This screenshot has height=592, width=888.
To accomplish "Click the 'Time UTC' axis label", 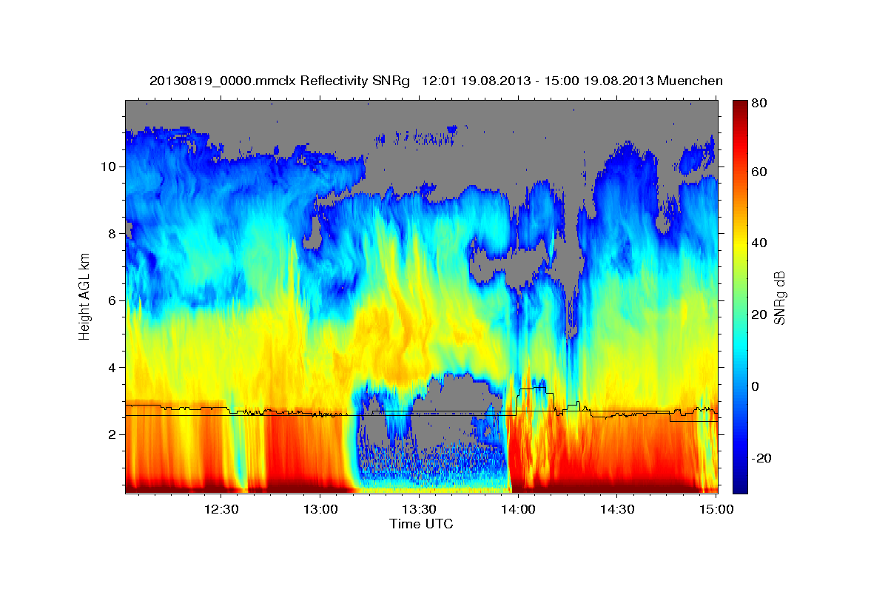I will click(421, 524).
